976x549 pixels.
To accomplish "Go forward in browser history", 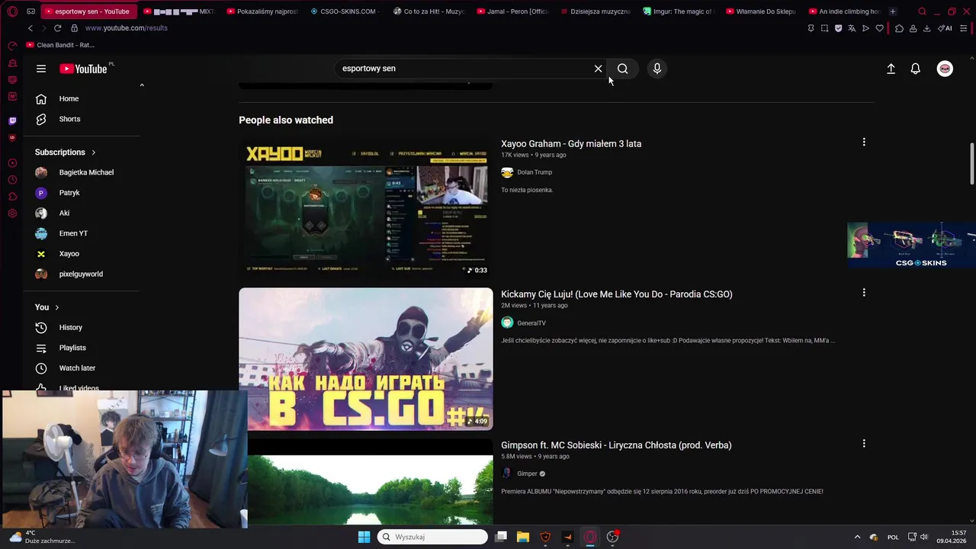I will pos(43,28).
